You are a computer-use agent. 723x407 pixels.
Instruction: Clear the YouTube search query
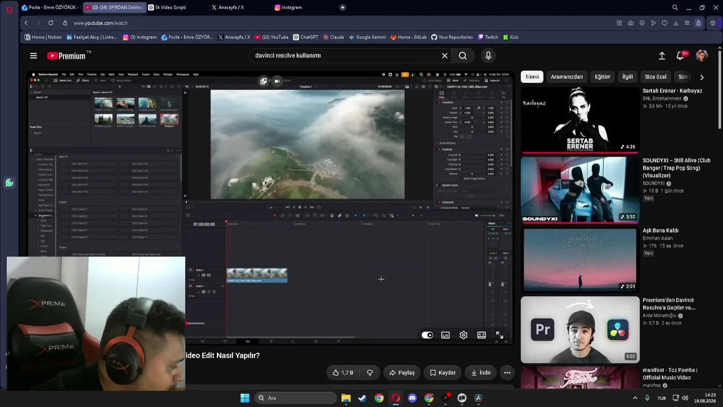(x=445, y=55)
